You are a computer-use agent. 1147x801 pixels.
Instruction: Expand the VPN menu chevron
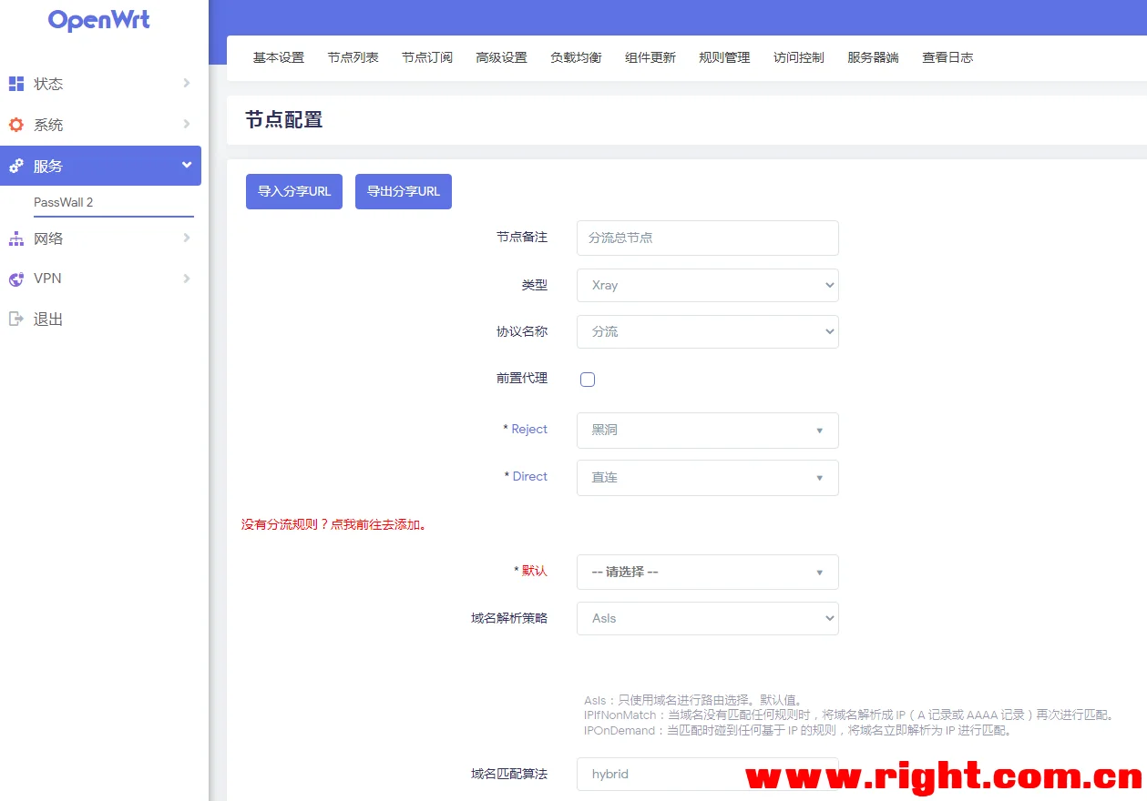click(x=186, y=279)
